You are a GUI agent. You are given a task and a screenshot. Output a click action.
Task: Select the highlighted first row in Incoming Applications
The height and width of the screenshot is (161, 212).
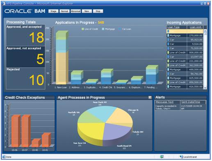click(185, 31)
